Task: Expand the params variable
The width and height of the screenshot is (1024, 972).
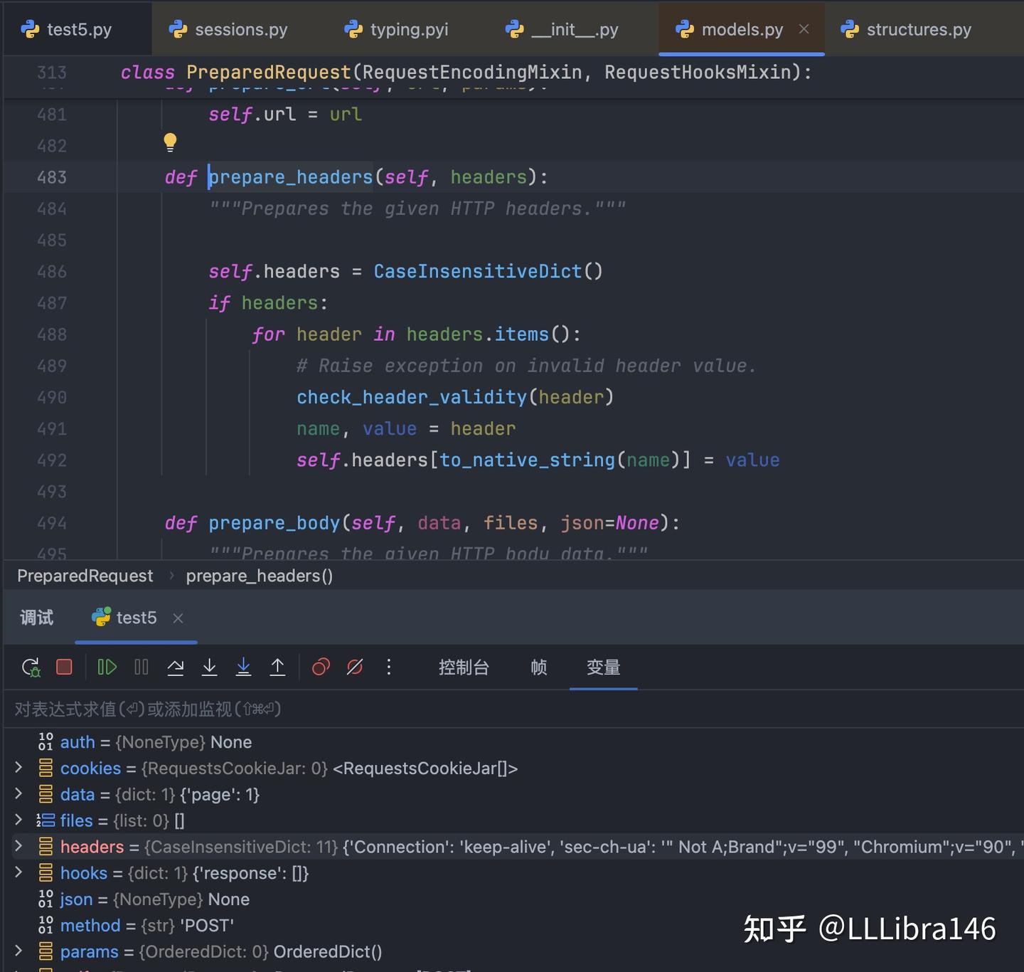Action: click(x=18, y=951)
